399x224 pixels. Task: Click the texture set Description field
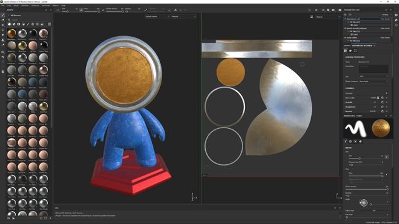(x=373, y=69)
